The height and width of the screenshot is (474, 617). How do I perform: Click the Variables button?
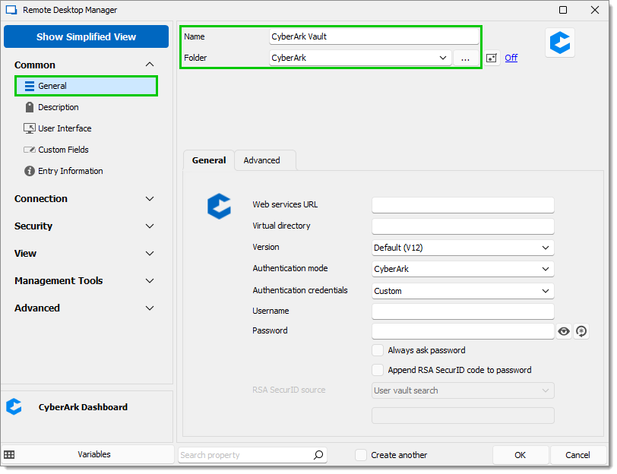click(94, 454)
